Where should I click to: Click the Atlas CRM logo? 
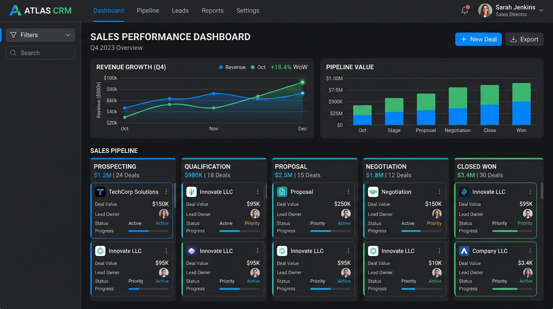(40, 10)
